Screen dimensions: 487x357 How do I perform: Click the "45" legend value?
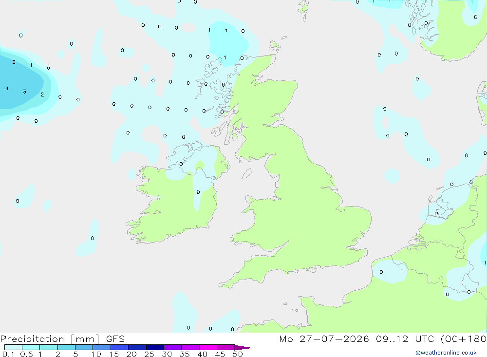pyautogui.click(x=220, y=354)
